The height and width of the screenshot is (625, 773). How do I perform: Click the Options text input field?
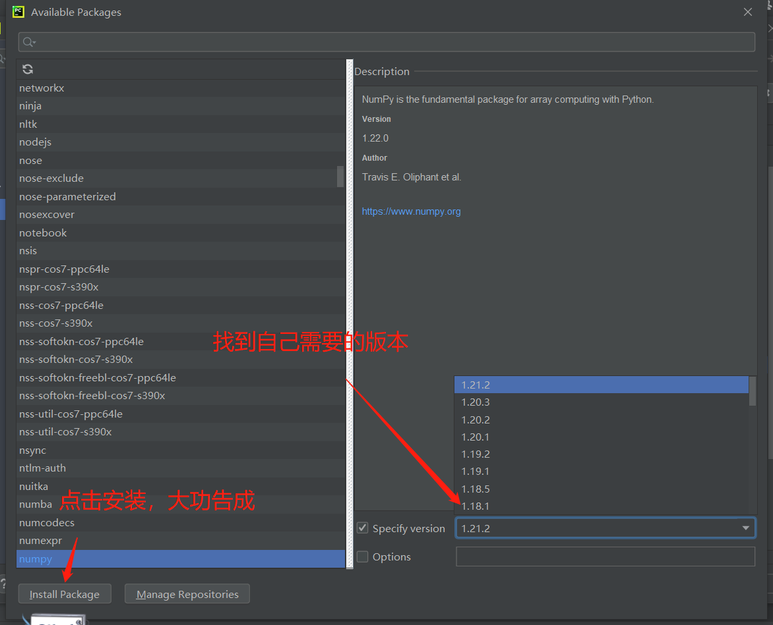pos(605,557)
